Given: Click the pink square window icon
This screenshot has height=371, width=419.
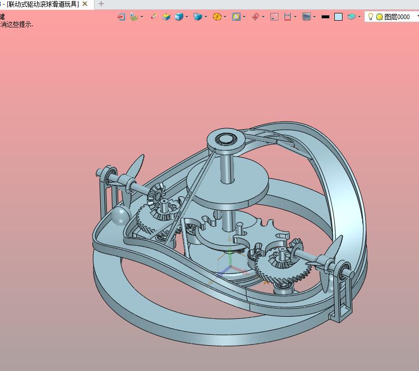Looking at the screenshot, I should [274, 17].
